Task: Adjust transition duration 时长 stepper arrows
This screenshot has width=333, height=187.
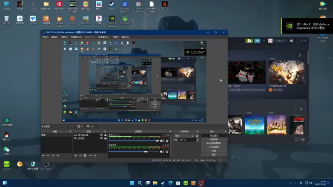Action: 197,140
